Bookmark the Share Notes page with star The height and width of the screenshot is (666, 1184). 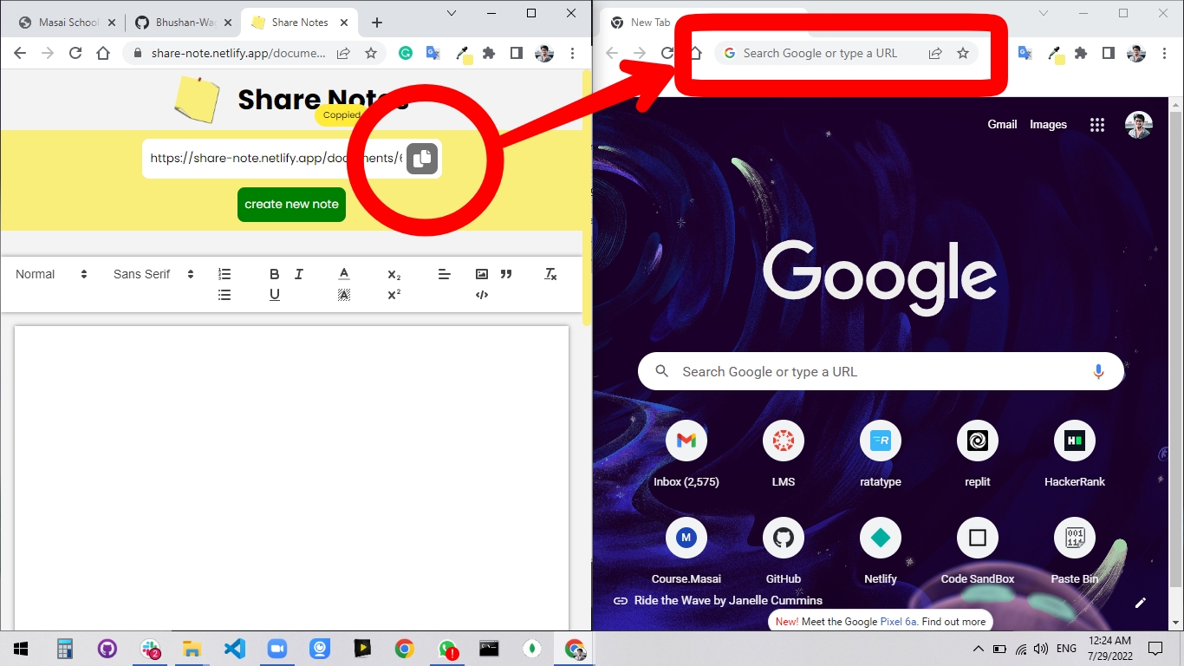pyautogui.click(x=371, y=53)
